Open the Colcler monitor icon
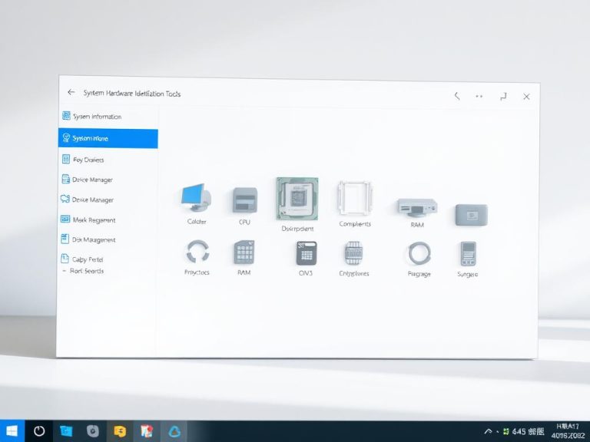 pos(196,197)
